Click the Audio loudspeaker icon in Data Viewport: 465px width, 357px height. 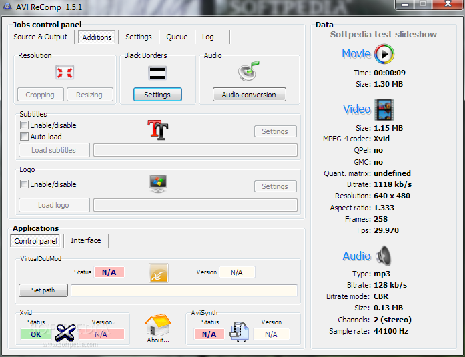pyautogui.click(x=384, y=256)
